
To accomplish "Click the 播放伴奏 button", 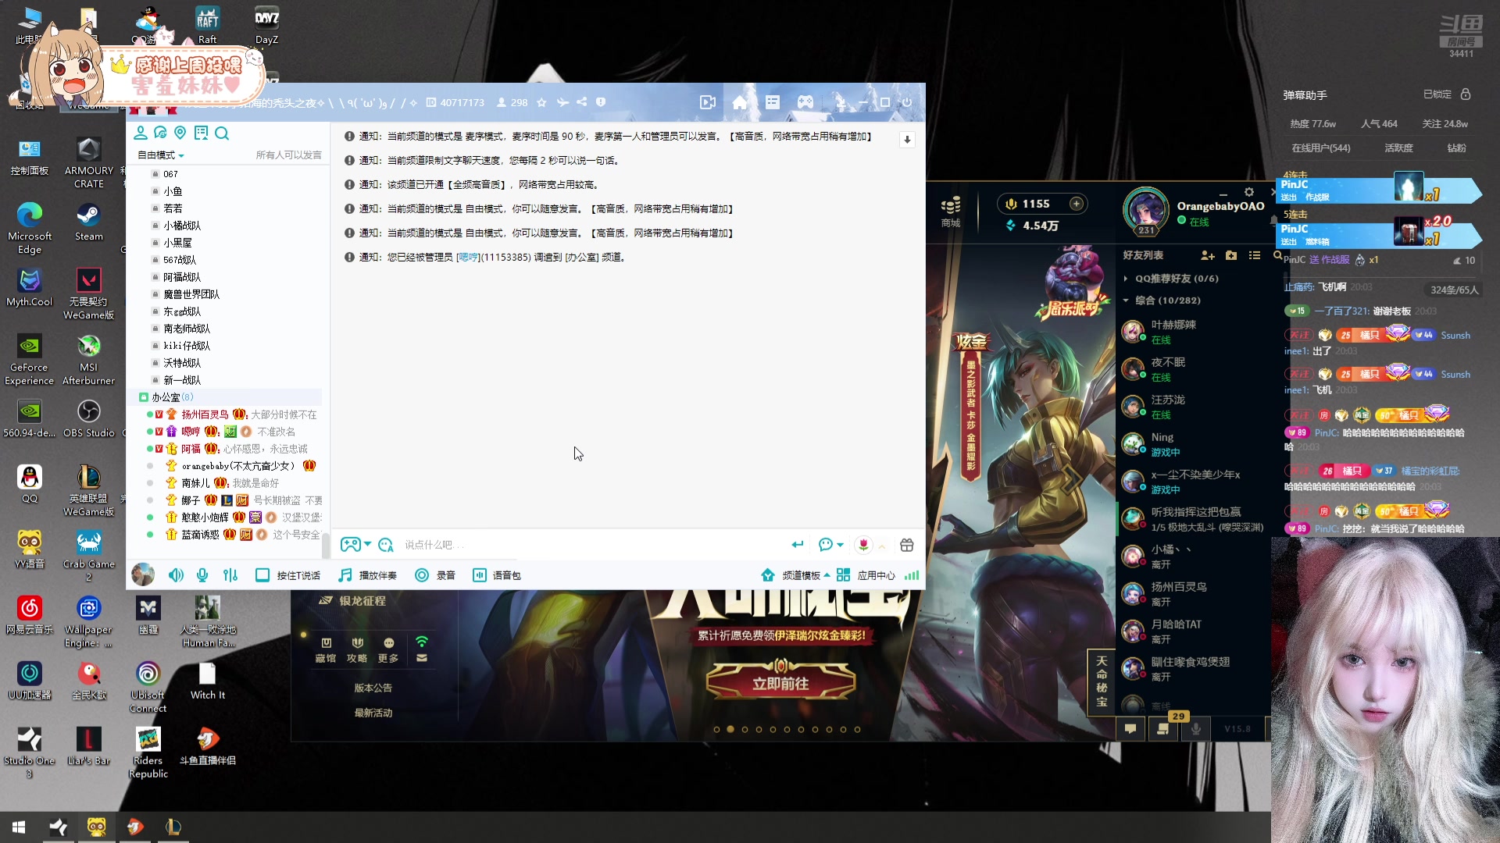I will tap(368, 575).
